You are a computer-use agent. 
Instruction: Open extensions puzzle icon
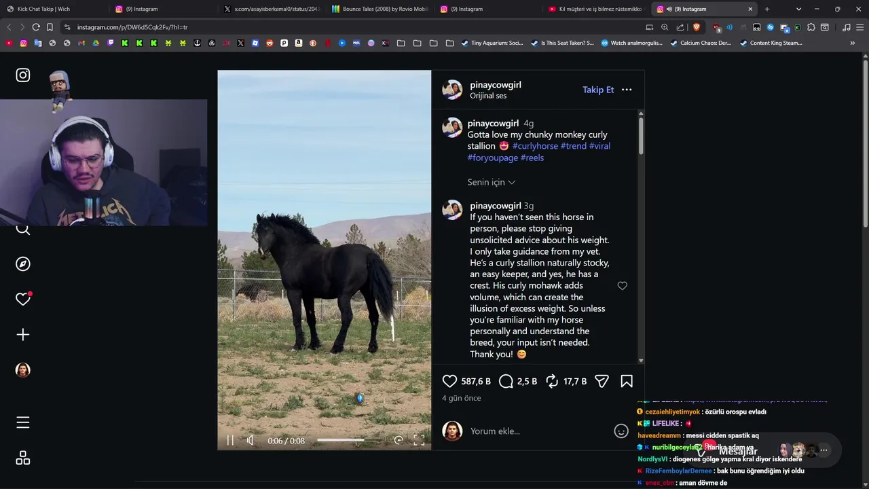[x=811, y=27]
